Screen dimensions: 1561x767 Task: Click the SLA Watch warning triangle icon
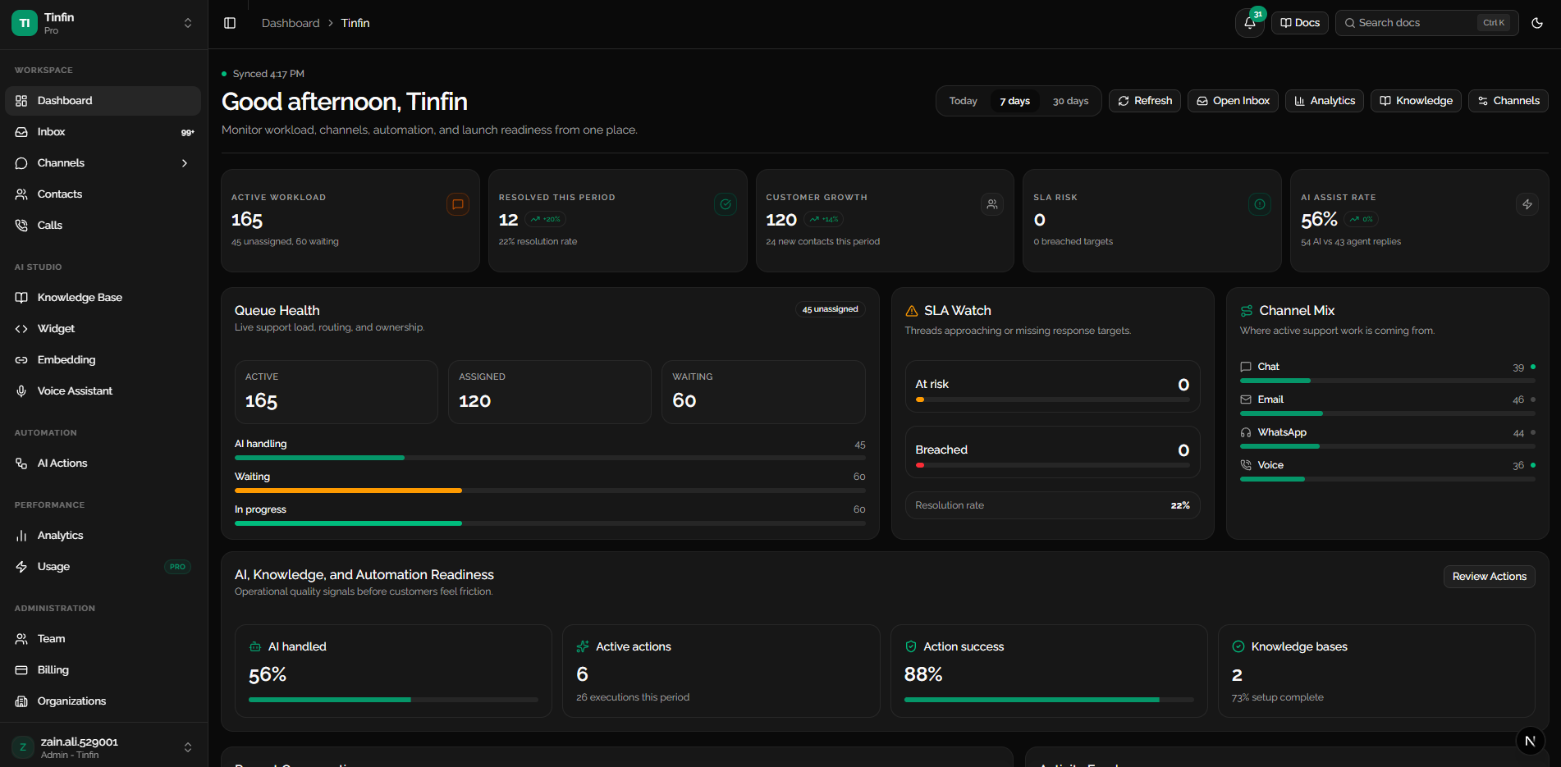[x=912, y=311]
